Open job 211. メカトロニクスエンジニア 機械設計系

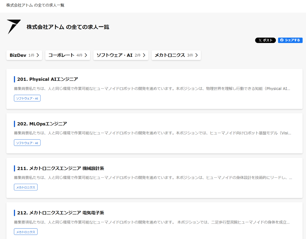(x=61, y=168)
